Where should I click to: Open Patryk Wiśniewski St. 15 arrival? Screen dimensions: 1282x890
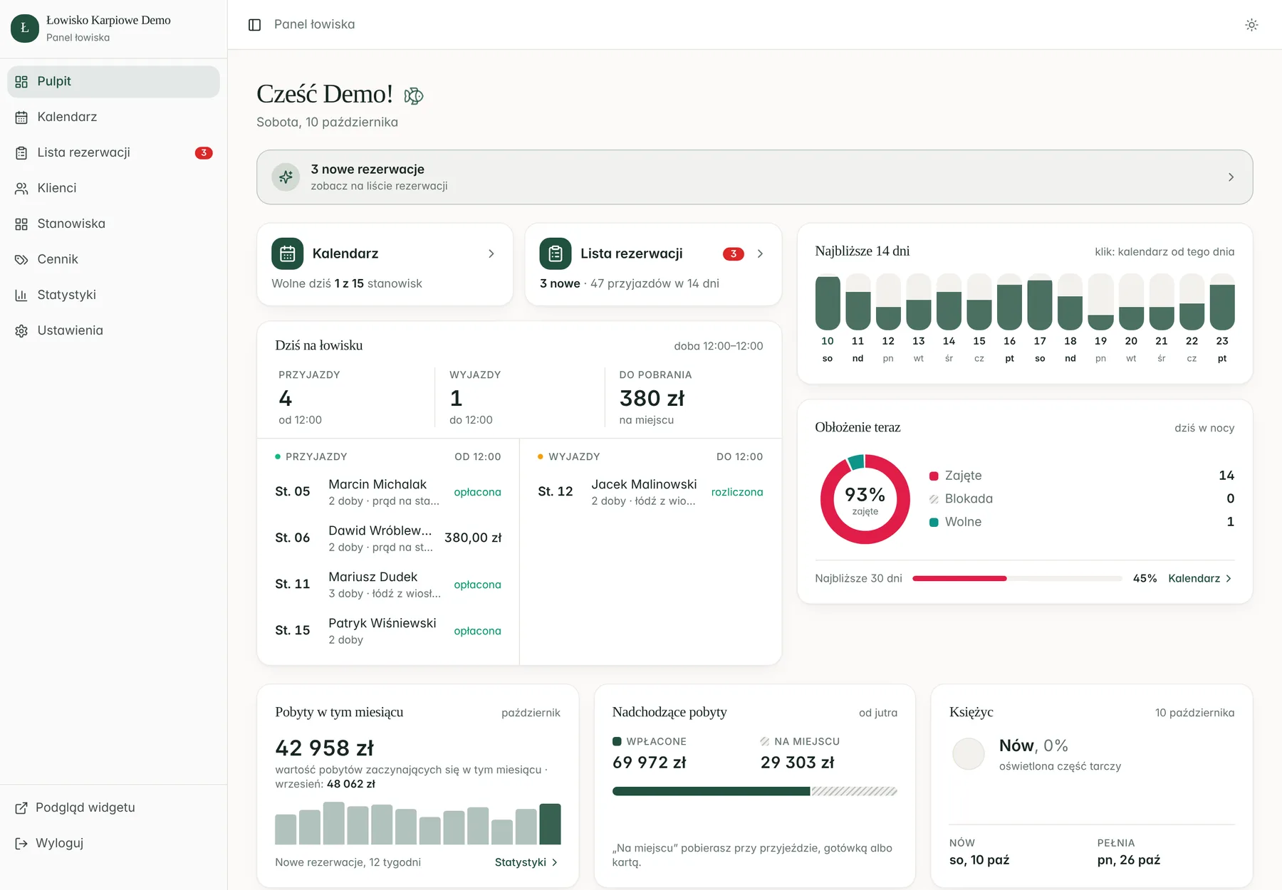[x=388, y=631]
